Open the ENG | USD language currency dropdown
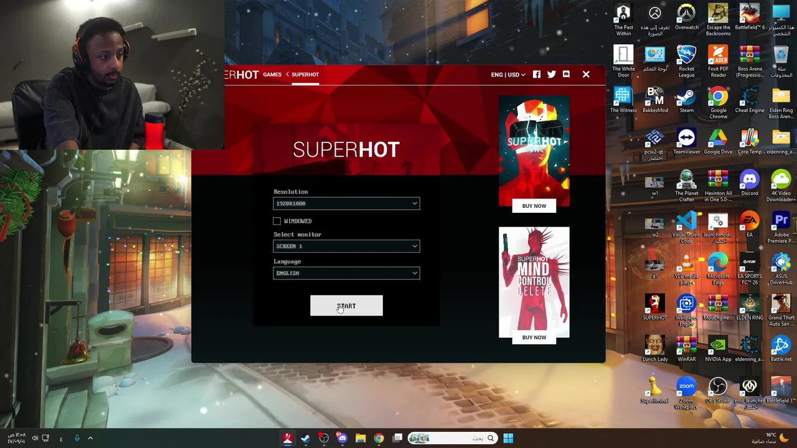Viewport: 797px width, 448px height. [508, 75]
